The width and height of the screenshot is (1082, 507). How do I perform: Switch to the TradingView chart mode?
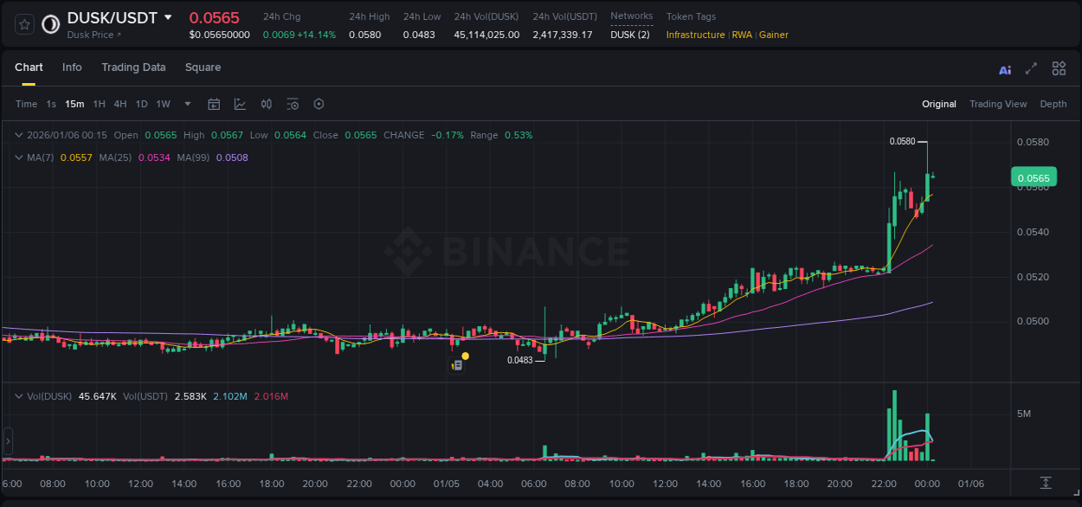point(998,104)
